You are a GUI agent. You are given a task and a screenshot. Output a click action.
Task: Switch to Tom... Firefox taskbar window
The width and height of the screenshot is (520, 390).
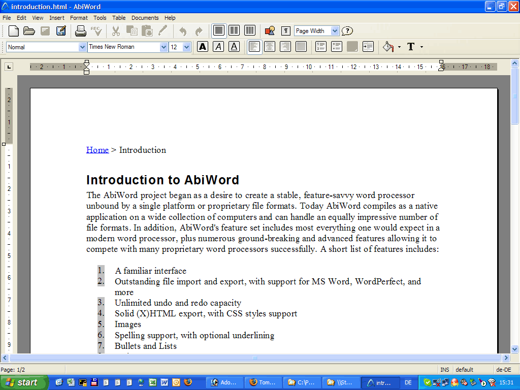[263, 382]
